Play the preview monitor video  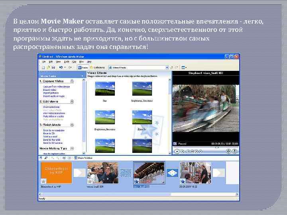[177, 151]
